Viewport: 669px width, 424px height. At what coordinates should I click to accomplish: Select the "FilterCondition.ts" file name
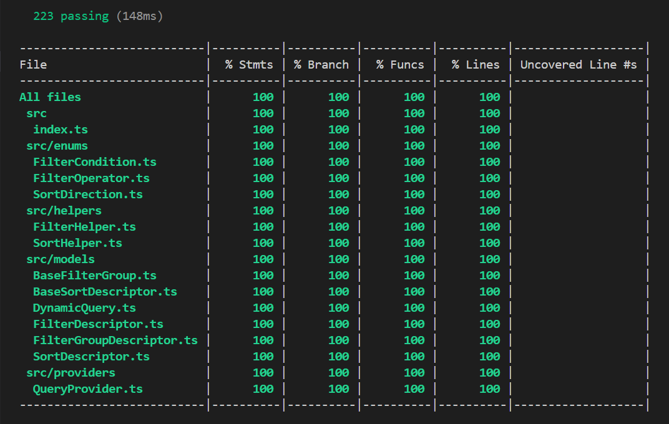click(x=95, y=162)
